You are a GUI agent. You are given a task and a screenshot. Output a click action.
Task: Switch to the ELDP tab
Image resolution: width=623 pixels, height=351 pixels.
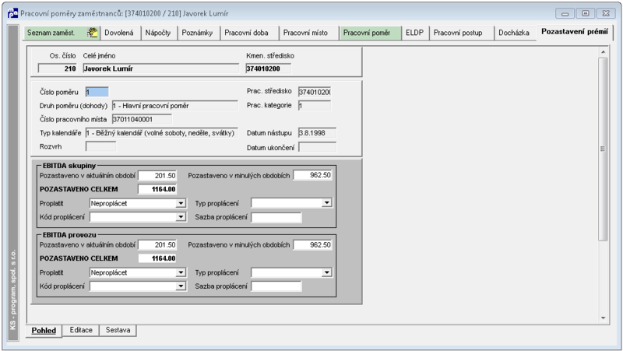415,33
